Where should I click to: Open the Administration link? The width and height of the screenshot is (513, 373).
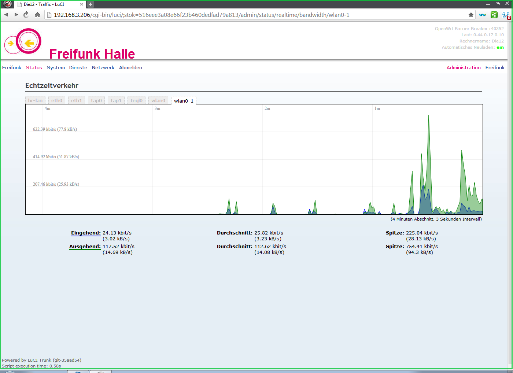463,68
